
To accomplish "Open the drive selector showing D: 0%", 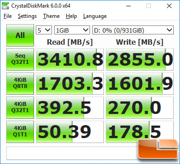I will (133, 30).
